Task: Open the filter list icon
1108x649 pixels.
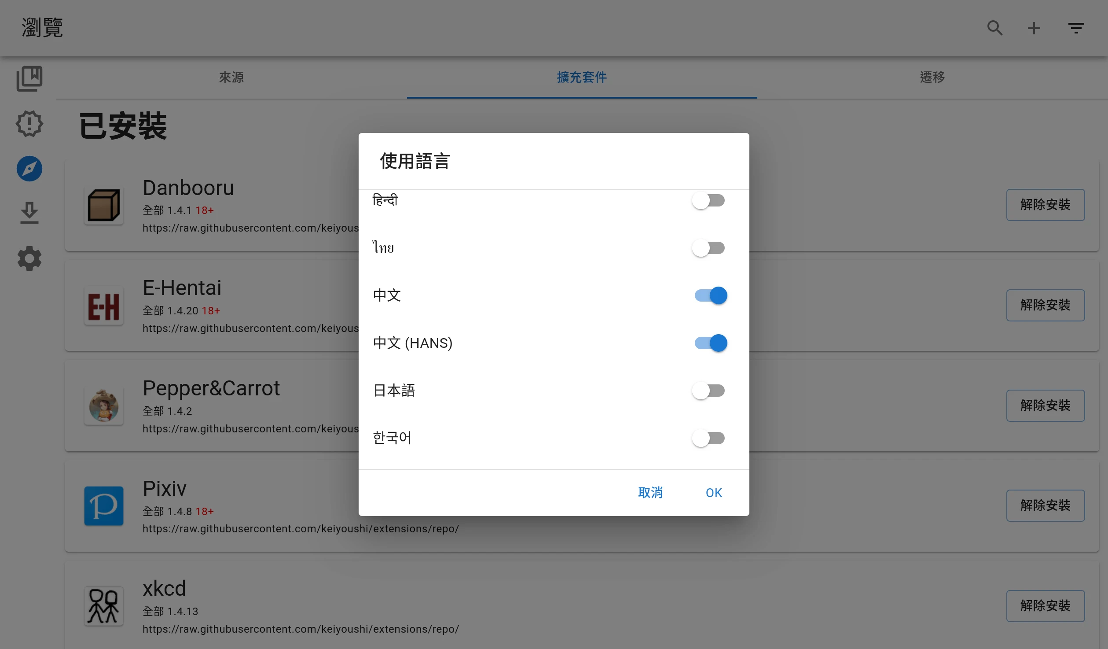Action: pos(1075,28)
